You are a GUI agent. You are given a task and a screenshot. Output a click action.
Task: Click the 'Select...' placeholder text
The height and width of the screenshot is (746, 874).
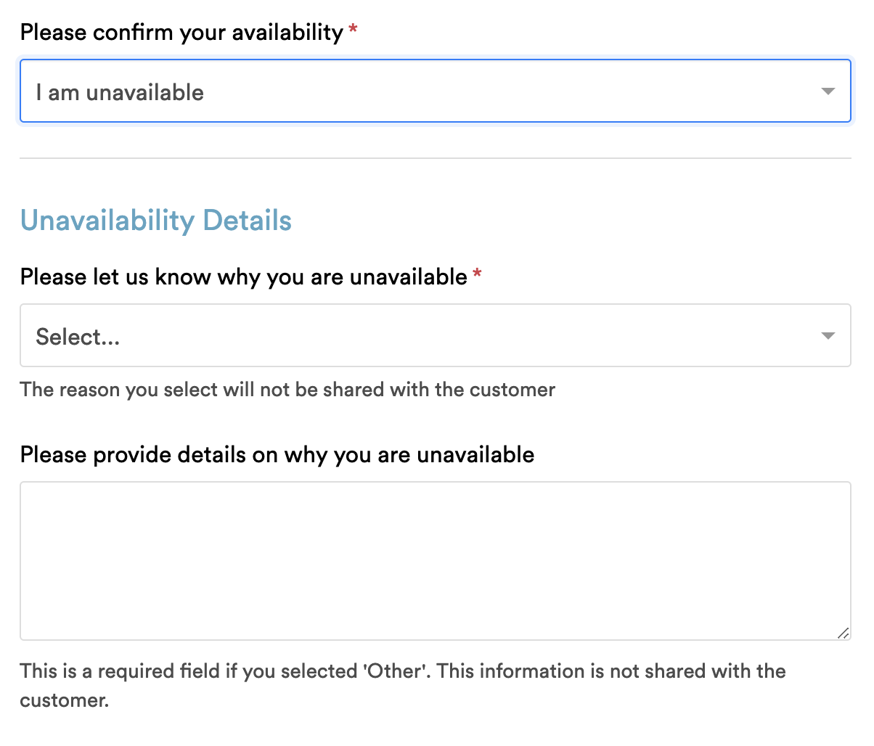pyautogui.click(x=78, y=337)
